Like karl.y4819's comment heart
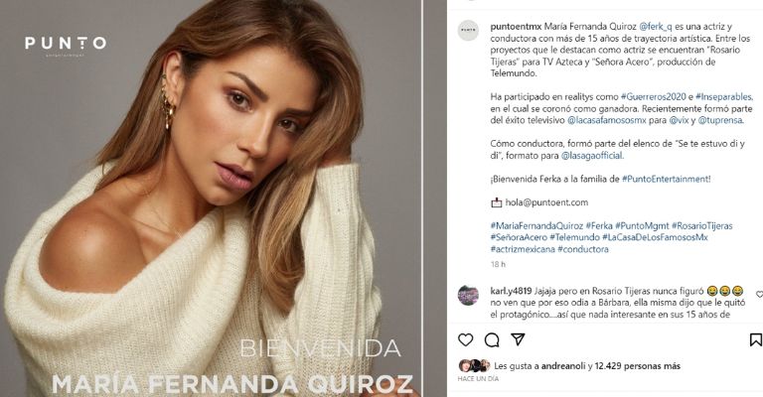This screenshot has height=397, width=763. [759, 295]
